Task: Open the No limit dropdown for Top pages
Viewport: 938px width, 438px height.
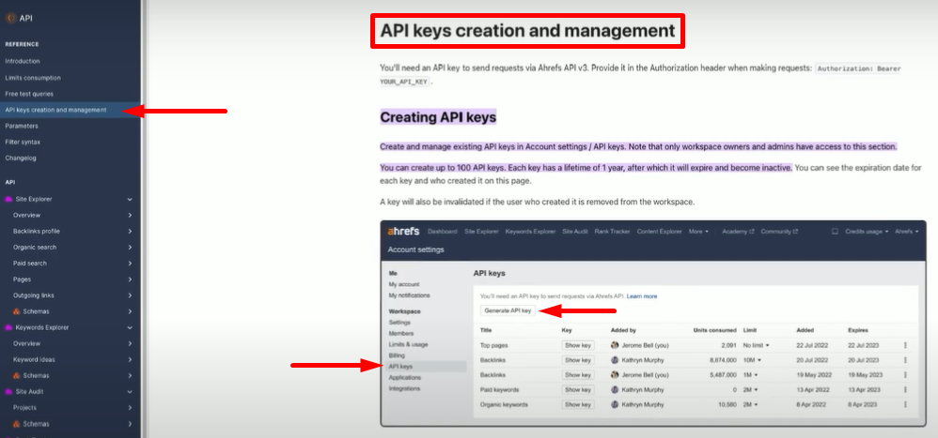Action: (x=757, y=345)
